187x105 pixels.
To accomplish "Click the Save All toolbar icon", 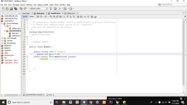I will pos(15,8).
